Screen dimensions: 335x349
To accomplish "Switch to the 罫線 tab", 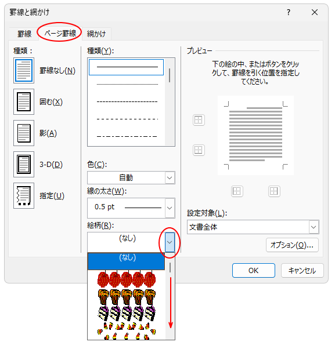I will (x=24, y=34).
